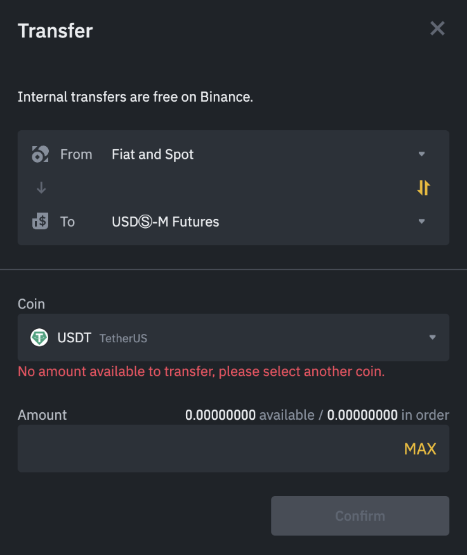This screenshot has height=555, width=467.
Task: Confirm the transfer
Action: pos(360,516)
